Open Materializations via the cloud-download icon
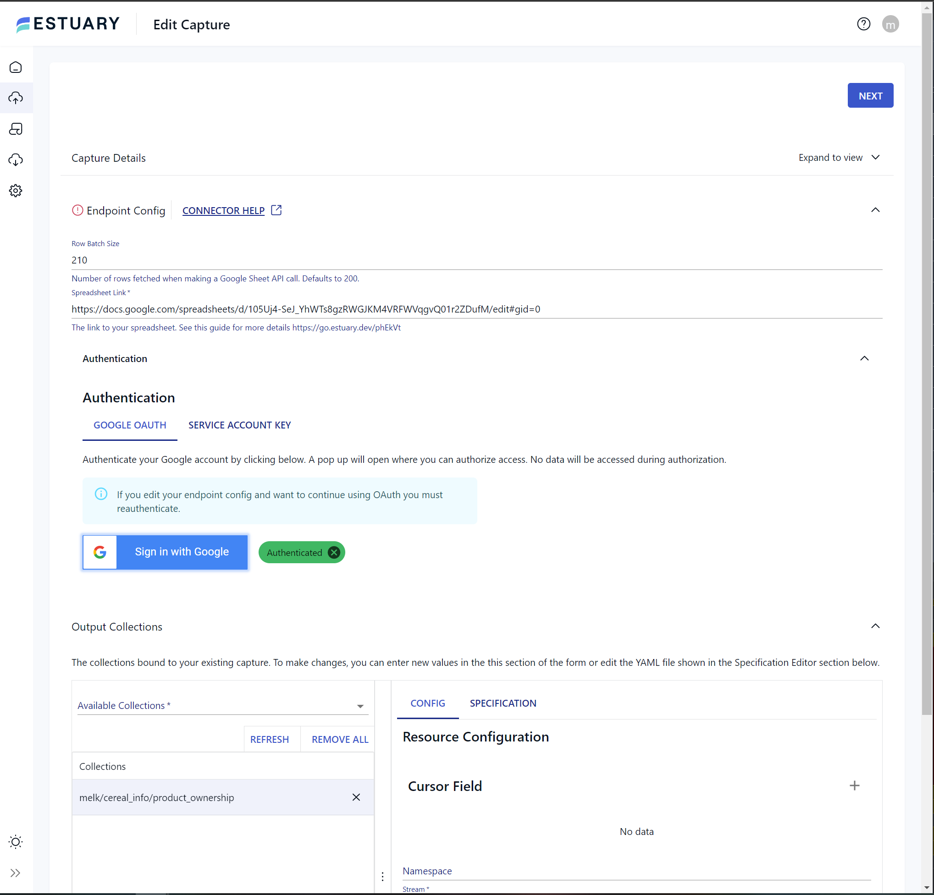The width and height of the screenshot is (934, 895). 16,160
